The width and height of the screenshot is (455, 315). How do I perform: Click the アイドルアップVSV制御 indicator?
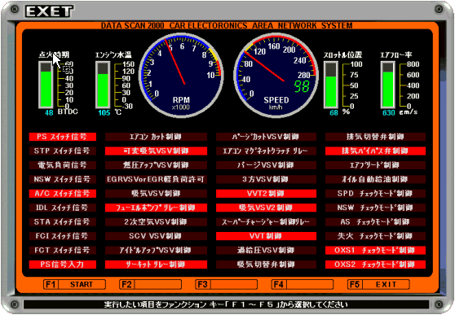point(156,251)
